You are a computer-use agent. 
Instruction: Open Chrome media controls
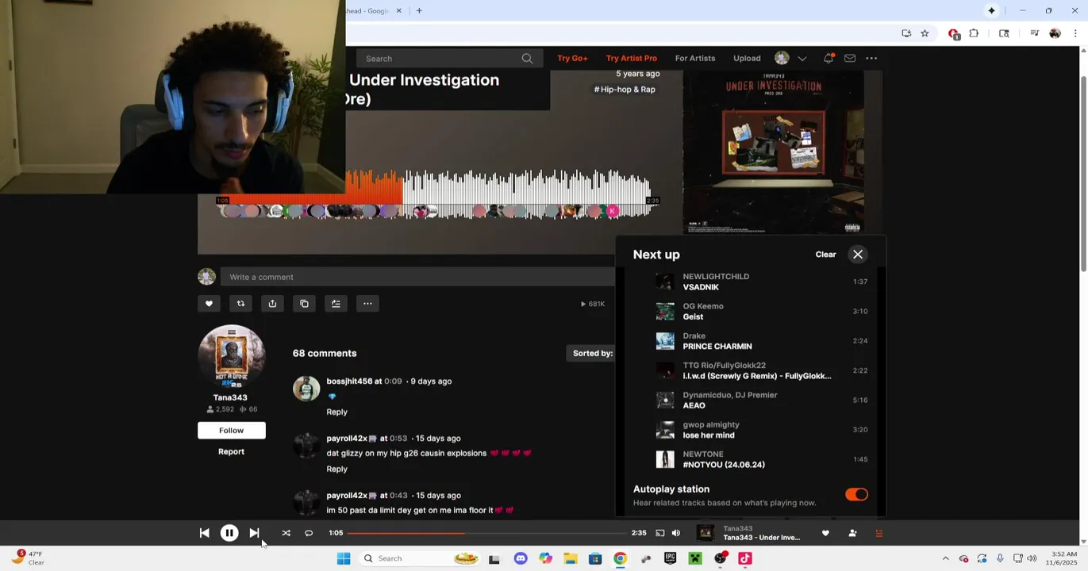[x=1034, y=33]
